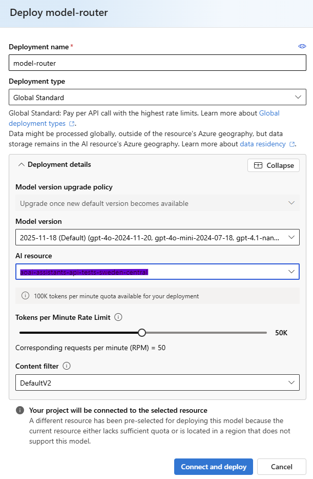This screenshot has width=313, height=479.
Task: Open the Global deployment types link
Action: 269,113
